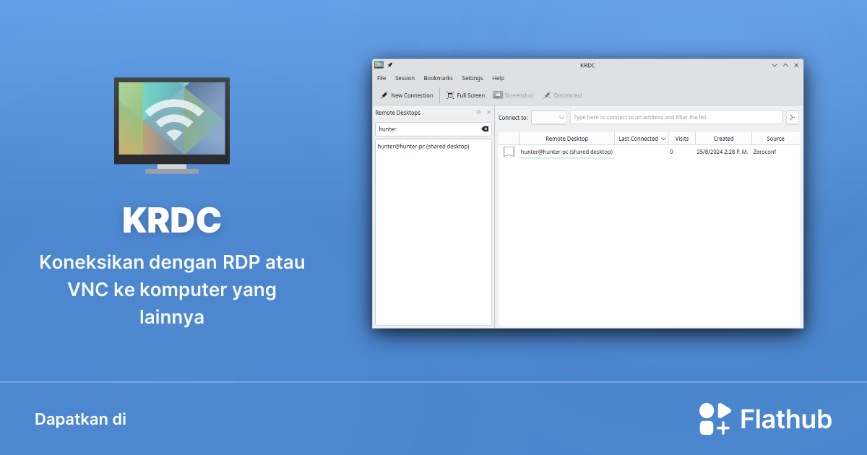Open the Connect to protocol dropdown
The image size is (867, 455).
click(550, 117)
